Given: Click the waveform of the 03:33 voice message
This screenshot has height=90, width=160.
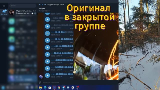Looking at the screenshot, I should [x=62, y=74].
